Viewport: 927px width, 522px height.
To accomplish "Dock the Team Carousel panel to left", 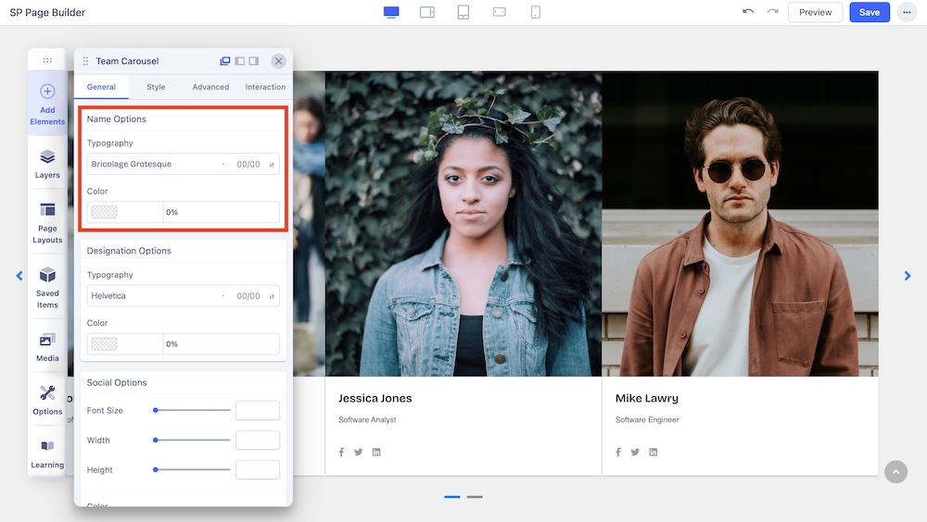I will click(x=239, y=61).
